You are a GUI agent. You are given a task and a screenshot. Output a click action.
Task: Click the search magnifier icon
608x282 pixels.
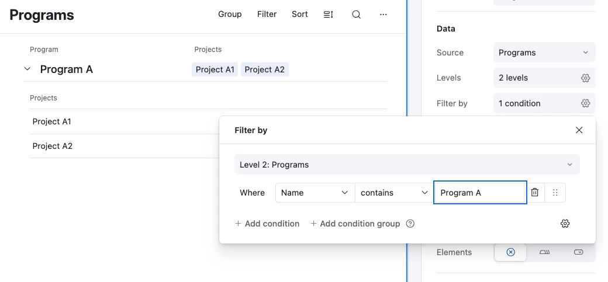click(356, 15)
